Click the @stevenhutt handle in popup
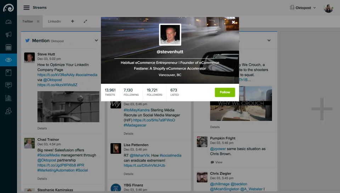 (170, 52)
